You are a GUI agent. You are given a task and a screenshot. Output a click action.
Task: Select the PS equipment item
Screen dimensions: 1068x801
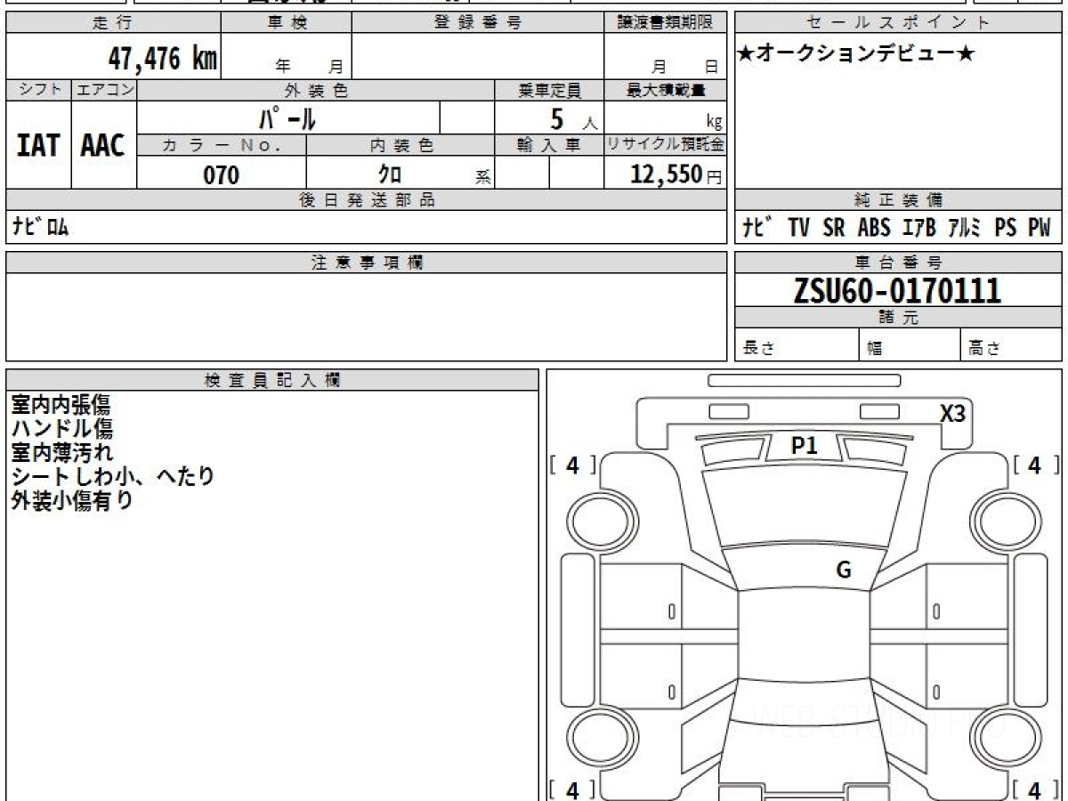click(x=1006, y=228)
